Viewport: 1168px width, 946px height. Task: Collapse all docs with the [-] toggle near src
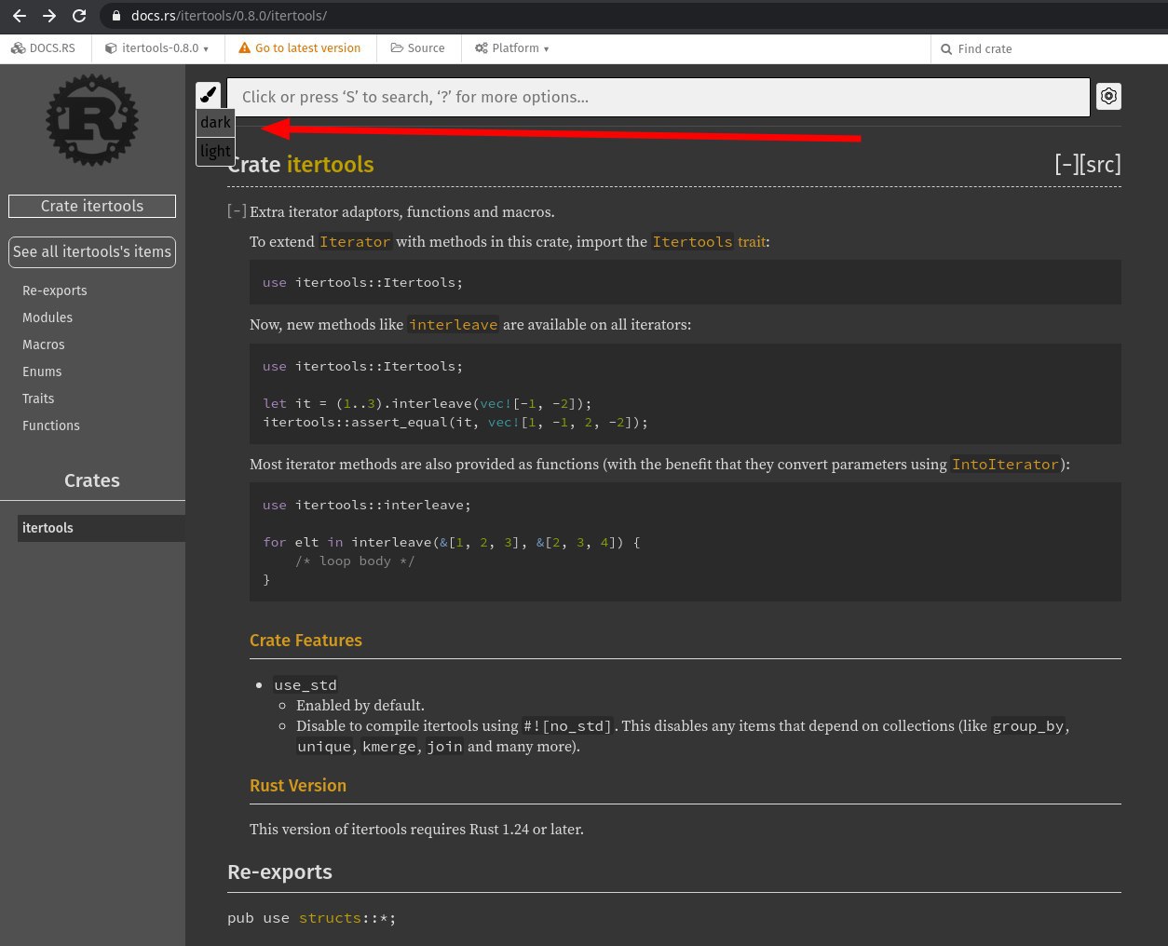click(x=1066, y=165)
